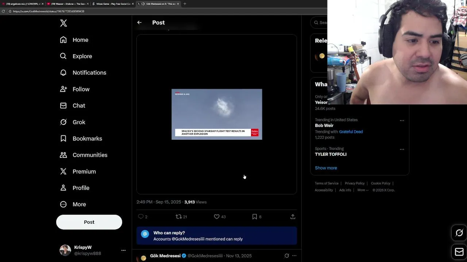This screenshot has width=467, height=262.
Task: Click the search box at top right
Action: click(319, 23)
